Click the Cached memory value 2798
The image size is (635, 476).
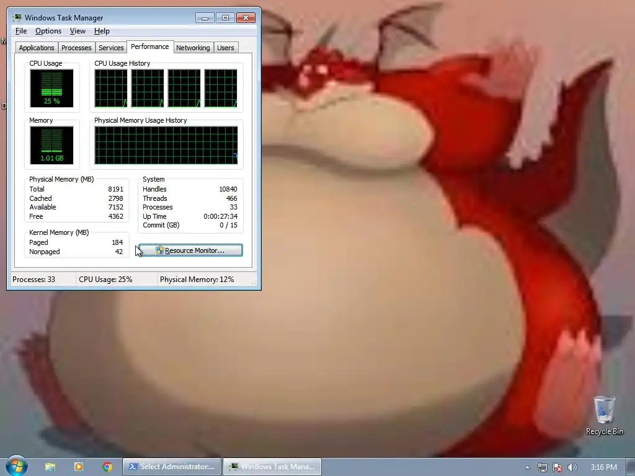click(115, 198)
